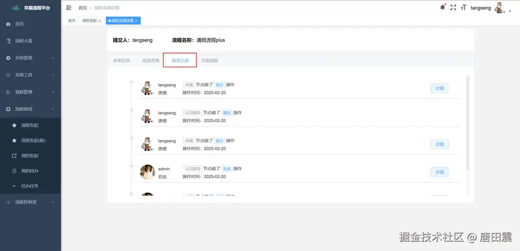This screenshot has height=251, width=520.
Task: Click the timeline dot of the 撤回 record
Action: (131, 110)
